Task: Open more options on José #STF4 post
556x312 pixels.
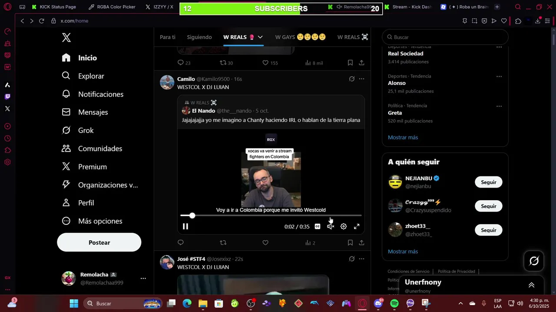Action: 361,259
